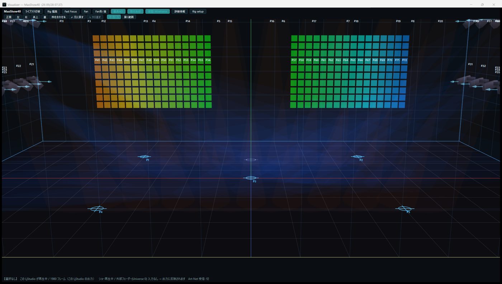Switch to 左 left view
The image size is (502, 284).
(x=18, y=17)
